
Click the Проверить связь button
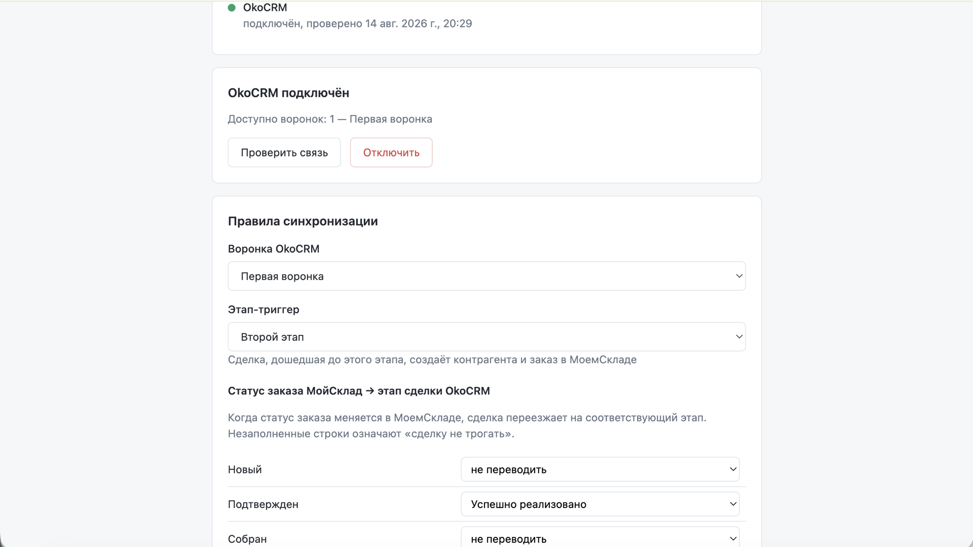point(284,152)
